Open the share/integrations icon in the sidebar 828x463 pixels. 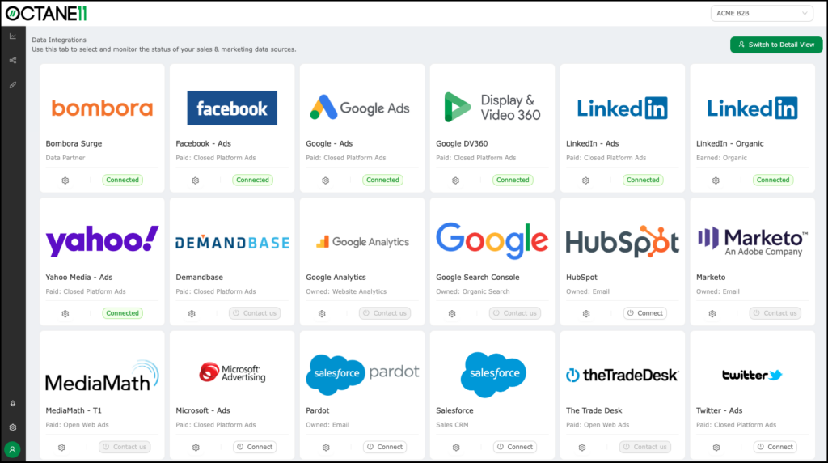(x=13, y=60)
